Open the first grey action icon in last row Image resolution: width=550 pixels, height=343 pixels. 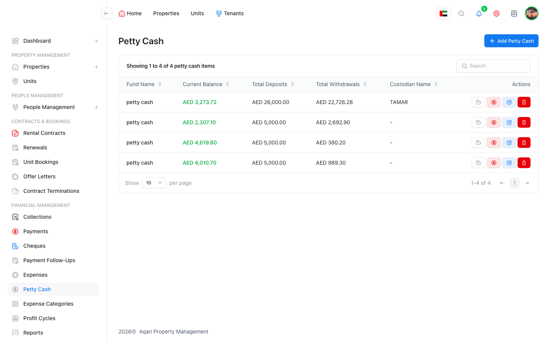(x=478, y=163)
